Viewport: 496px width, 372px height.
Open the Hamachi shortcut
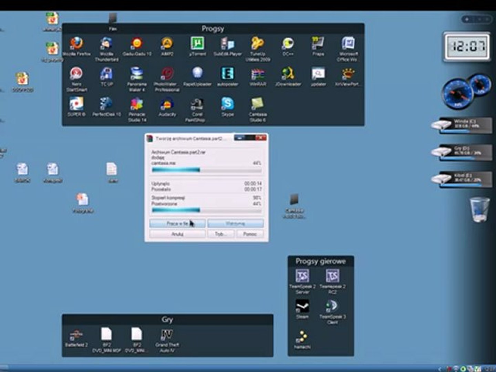click(302, 339)
